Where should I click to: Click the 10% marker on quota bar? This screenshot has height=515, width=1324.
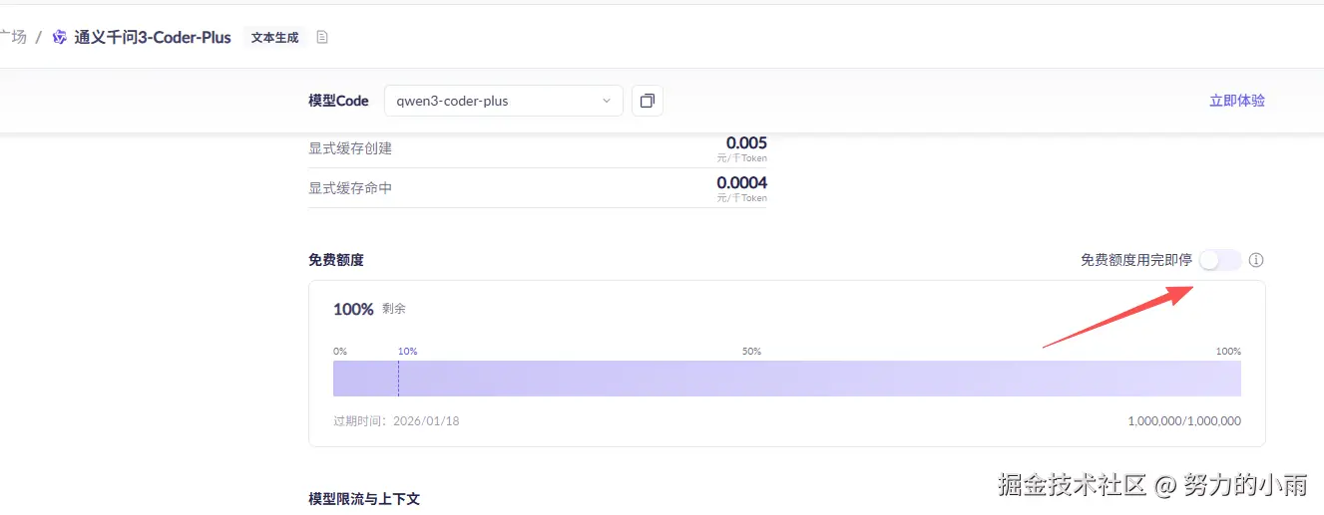click(x=407, y=352)
